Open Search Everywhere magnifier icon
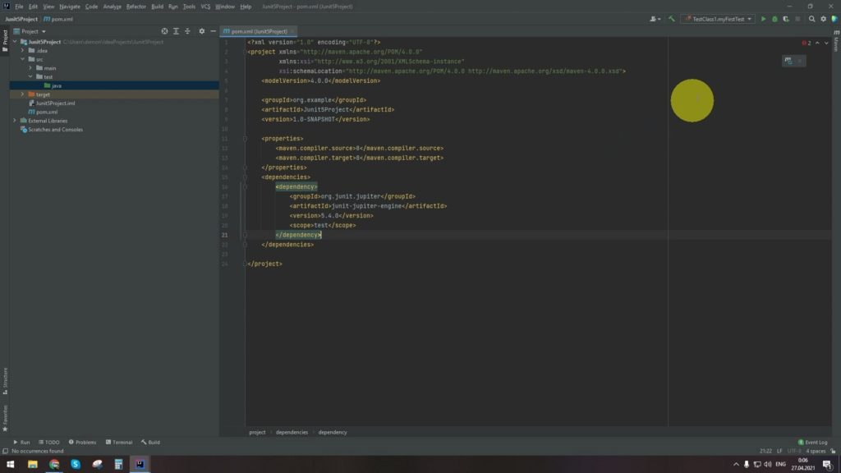The image size is (841, 473). pyautogui.click(x=812, y=19)
